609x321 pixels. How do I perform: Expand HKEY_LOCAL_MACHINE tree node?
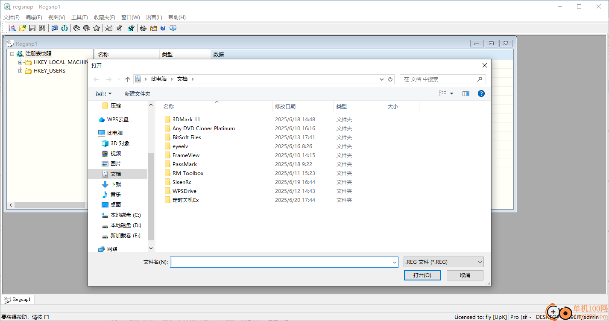[20, 62]
